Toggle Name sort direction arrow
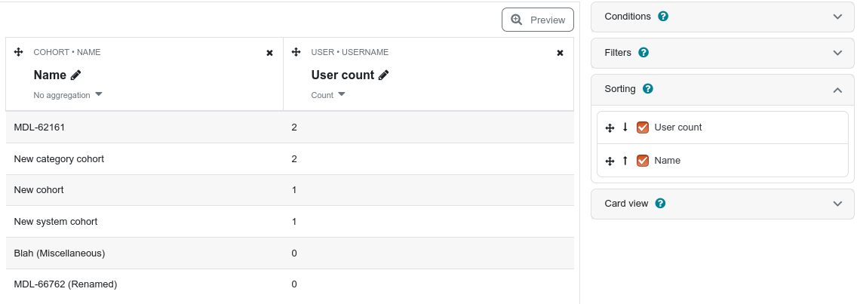 point(625,161)
